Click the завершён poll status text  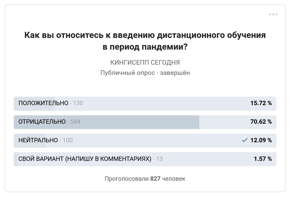(175, 73)
